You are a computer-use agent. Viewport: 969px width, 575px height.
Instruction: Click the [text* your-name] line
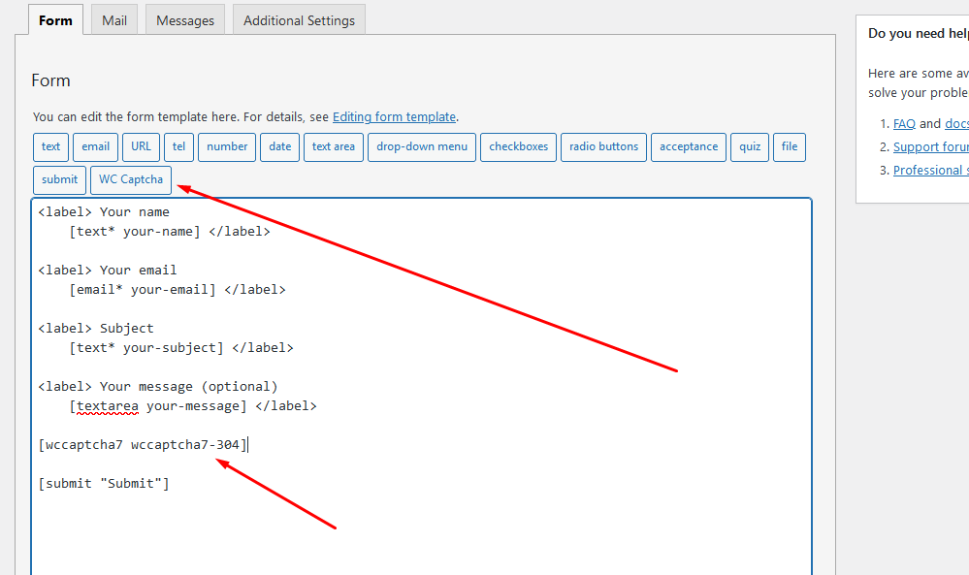click(x=170, y=232)
